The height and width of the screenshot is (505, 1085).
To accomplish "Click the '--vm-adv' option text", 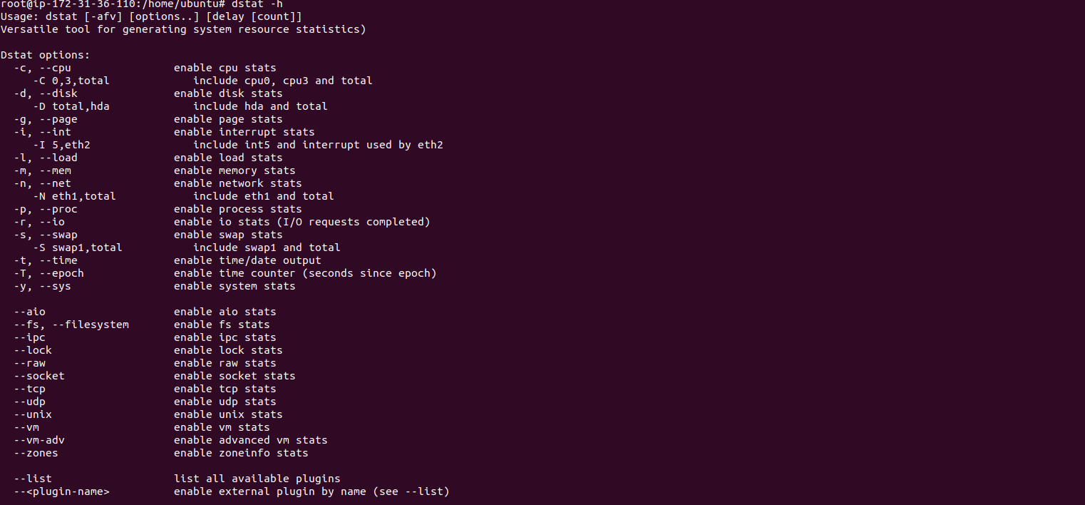I will coord(39,440).
